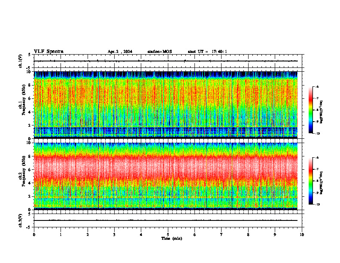Click inside the ch.1 spectrogram panel

pyautogui.click(x=166, y=105)
